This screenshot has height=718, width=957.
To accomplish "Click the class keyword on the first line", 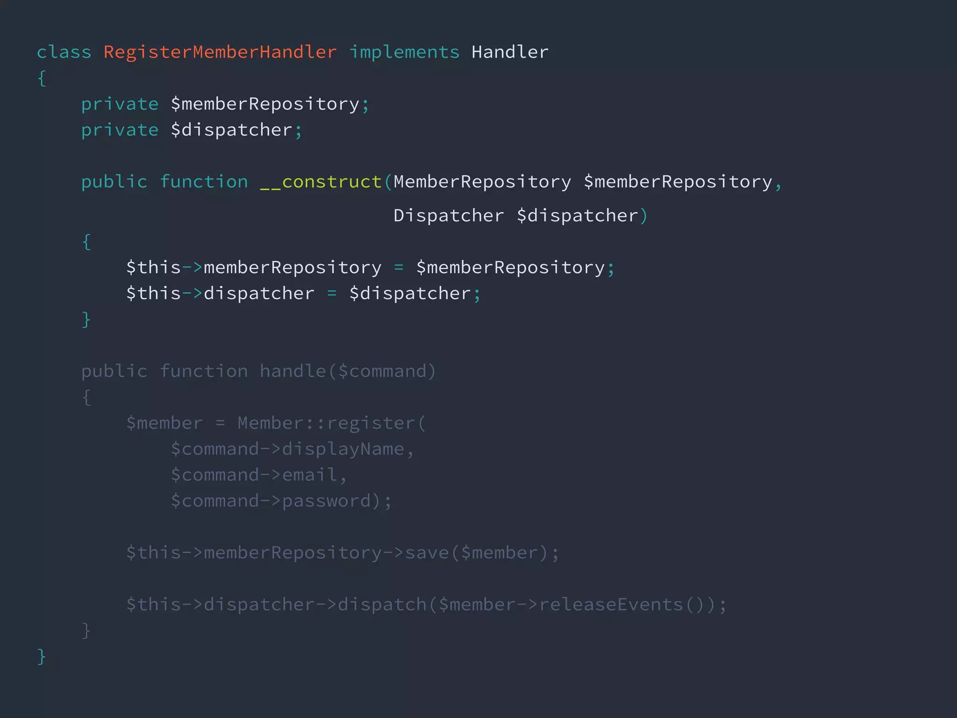I will (64, 52).
